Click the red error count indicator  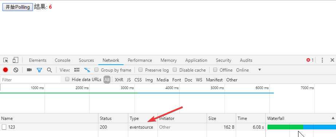tap(310, 60)
